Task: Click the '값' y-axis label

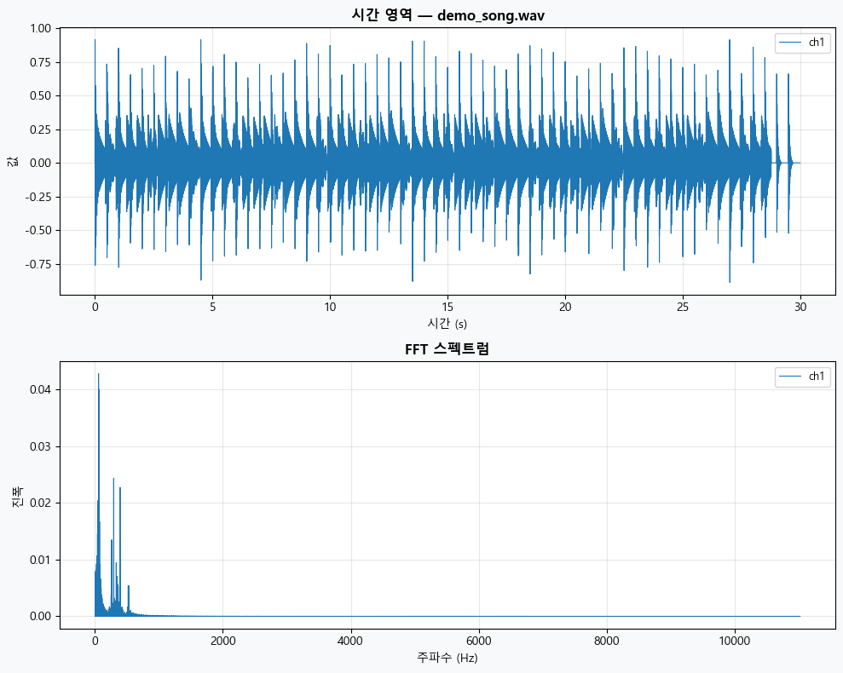Action: pos(13,161)
